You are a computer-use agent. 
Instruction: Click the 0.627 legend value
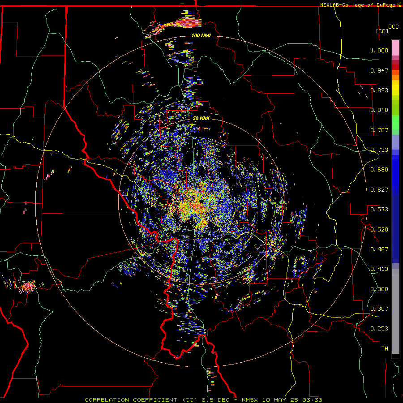coord(379,190)
